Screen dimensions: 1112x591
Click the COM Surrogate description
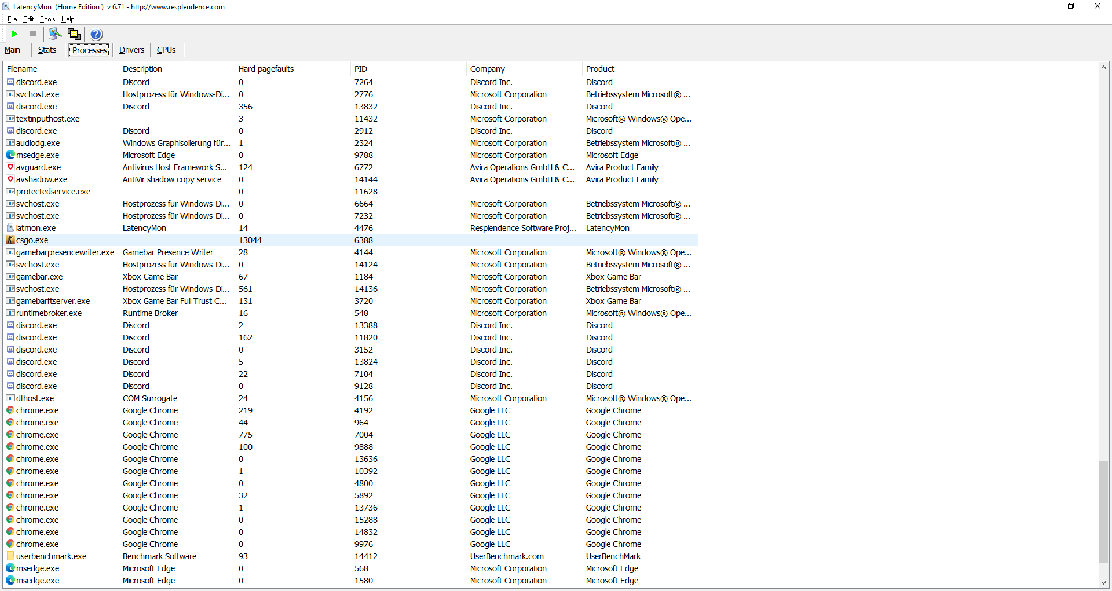pos(150,398)
